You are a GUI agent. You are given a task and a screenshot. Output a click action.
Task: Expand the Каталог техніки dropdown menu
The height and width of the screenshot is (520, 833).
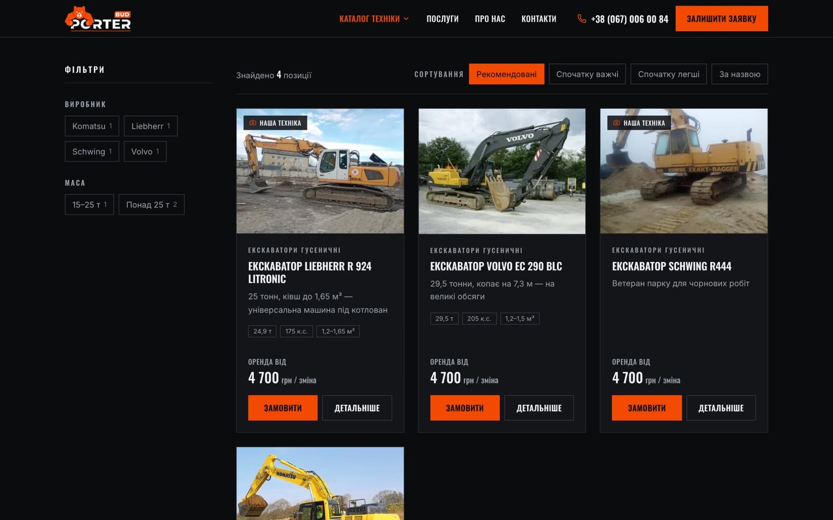tap(374, 19)
